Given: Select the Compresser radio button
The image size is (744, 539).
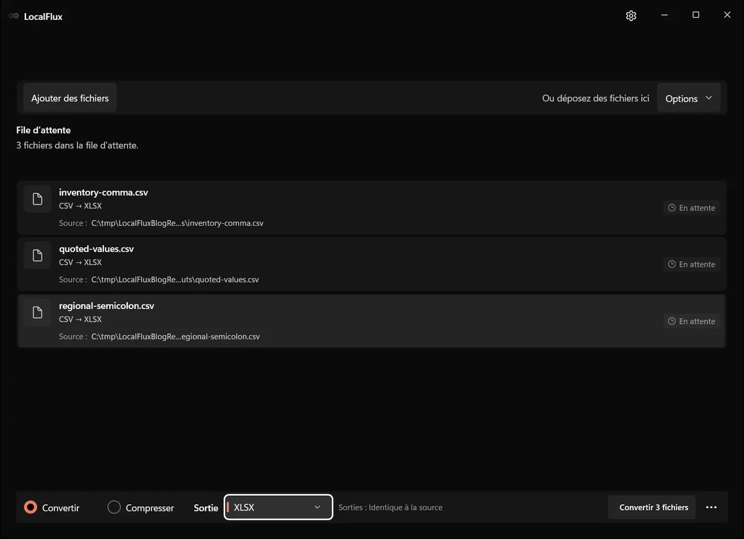Looking at the screenshot, I should click(114, 507).
